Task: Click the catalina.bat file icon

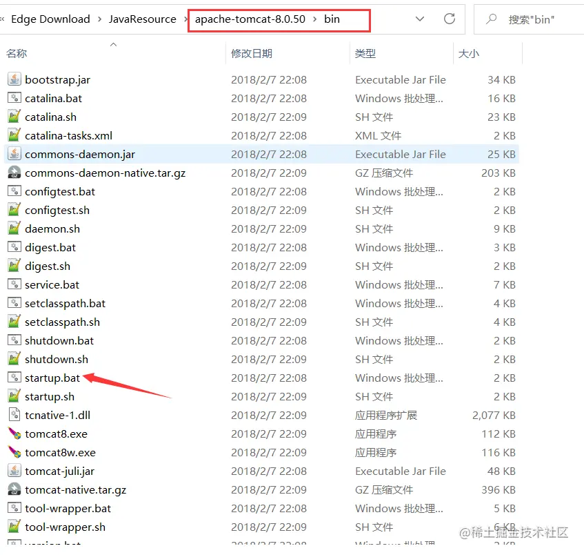Action: (14, 98)
